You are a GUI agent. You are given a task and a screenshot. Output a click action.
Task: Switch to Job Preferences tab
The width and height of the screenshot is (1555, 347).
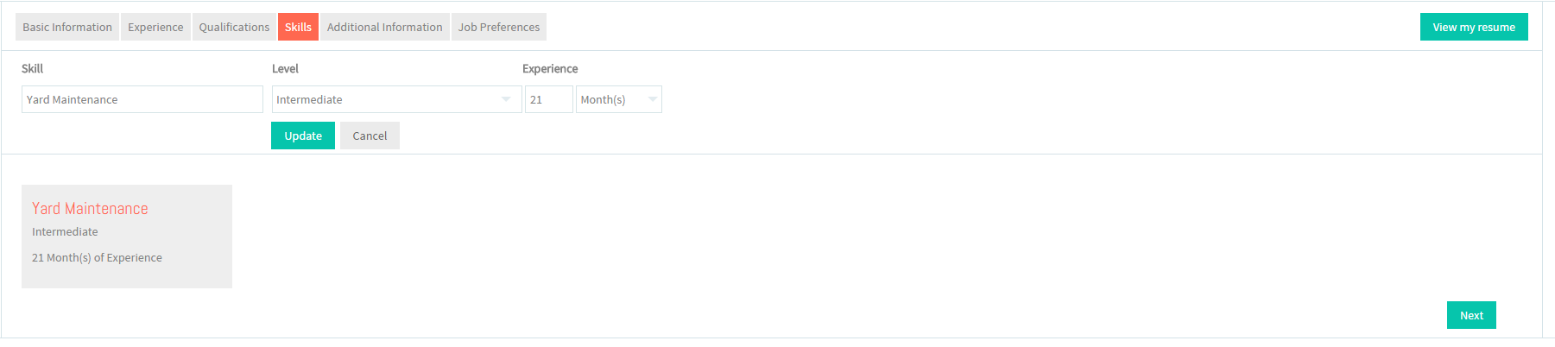pyautogui.click(x=499, y=27)
